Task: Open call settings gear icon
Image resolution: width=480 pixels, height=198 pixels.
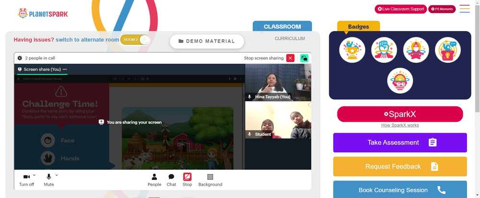Action: pos(20,58)
